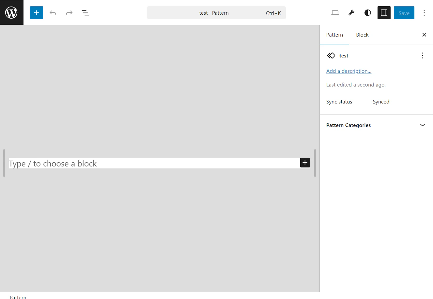Save the pattern with the Save button

click(x=404, y=13)
